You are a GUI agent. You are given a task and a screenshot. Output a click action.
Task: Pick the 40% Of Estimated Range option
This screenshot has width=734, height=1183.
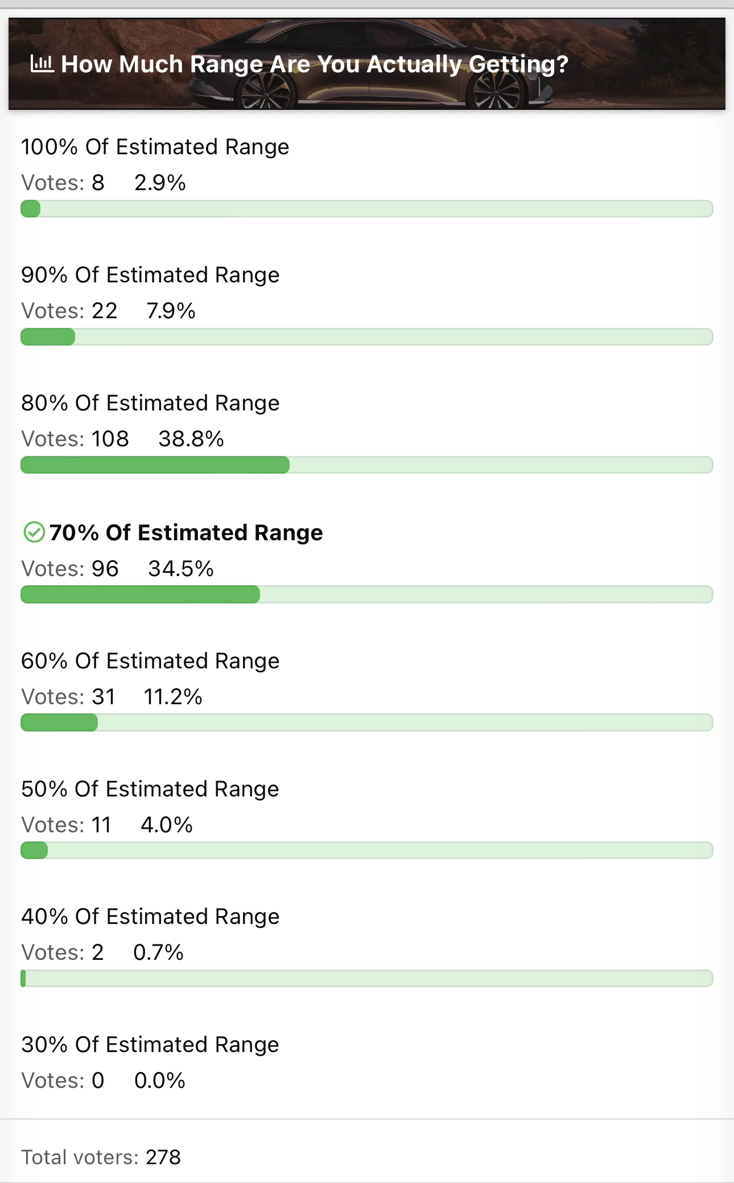pyautogui.click(x=150, y=917)
